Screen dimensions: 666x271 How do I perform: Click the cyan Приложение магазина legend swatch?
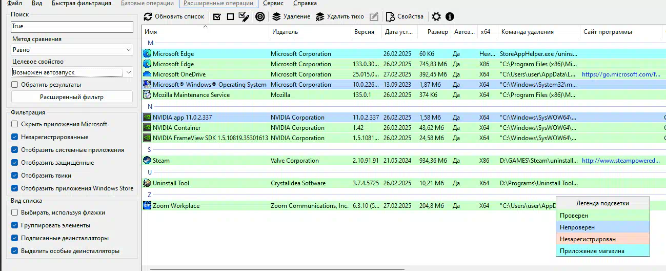click(x=603, y=250)
